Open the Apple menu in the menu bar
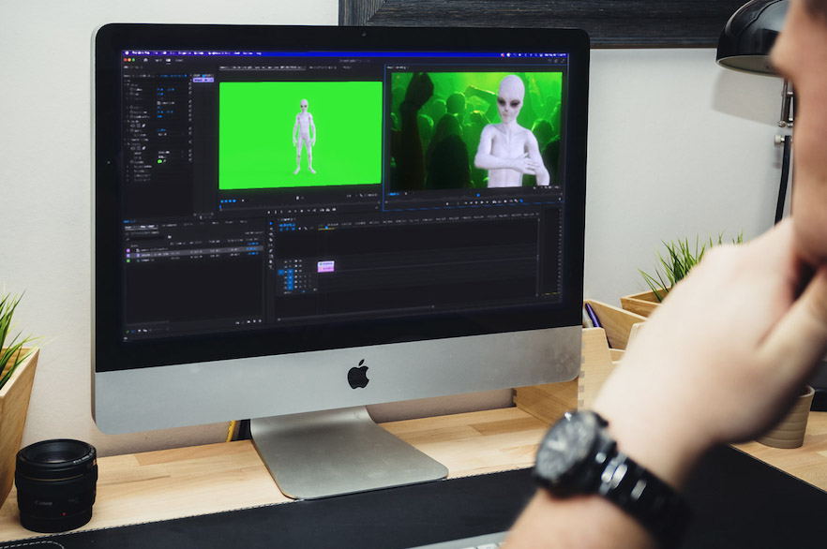 coord(127,53)
